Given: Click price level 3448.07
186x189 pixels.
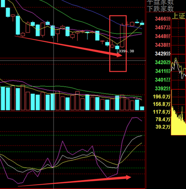Looking at the screenshot, I should [163, 36].
